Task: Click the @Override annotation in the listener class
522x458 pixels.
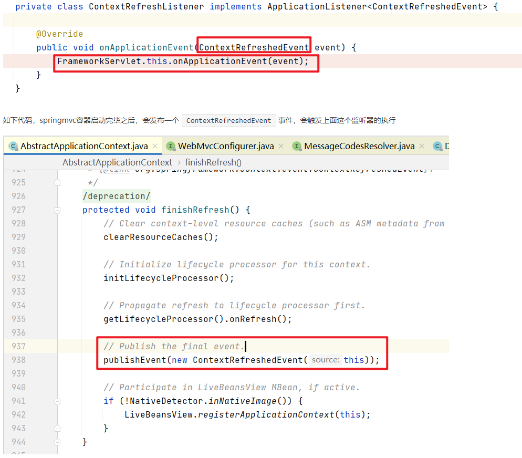Action: point(59,34)
